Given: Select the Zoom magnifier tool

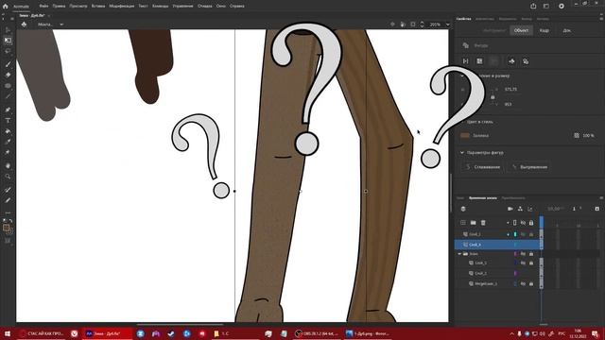Looking at the screenshot, I should tap(8, 177).
